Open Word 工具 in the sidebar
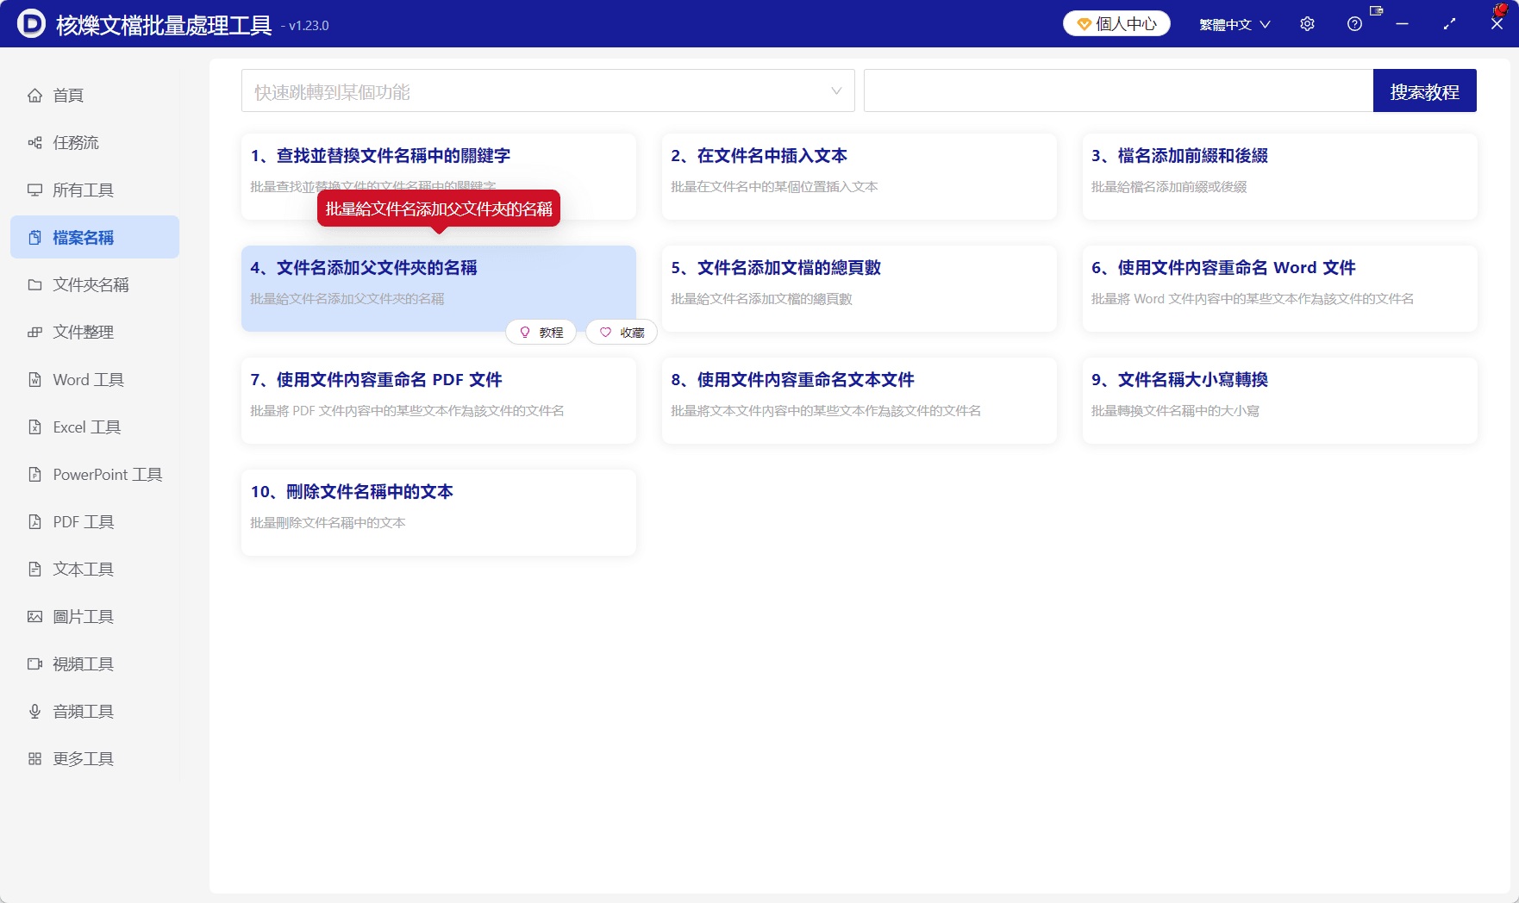 (95, 380)
